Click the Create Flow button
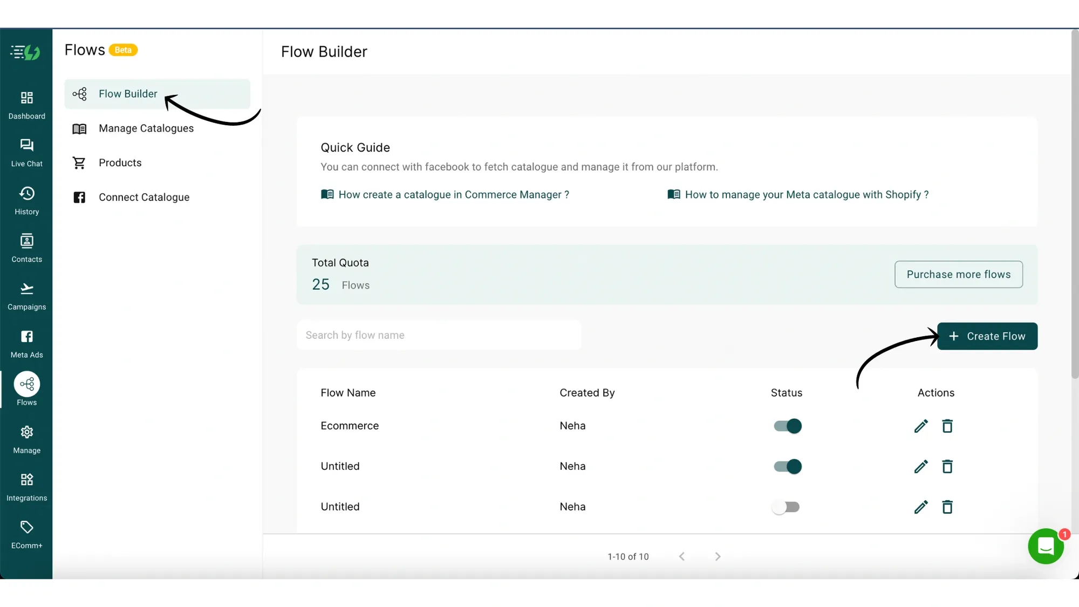Image resolution: width=1079 pixels, height=607 pixels. [987, 336]
